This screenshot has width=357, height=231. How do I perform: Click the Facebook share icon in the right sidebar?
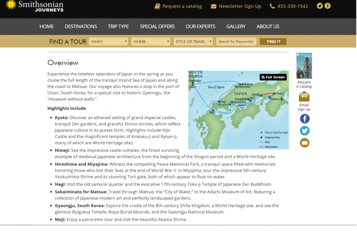[304, 119]
